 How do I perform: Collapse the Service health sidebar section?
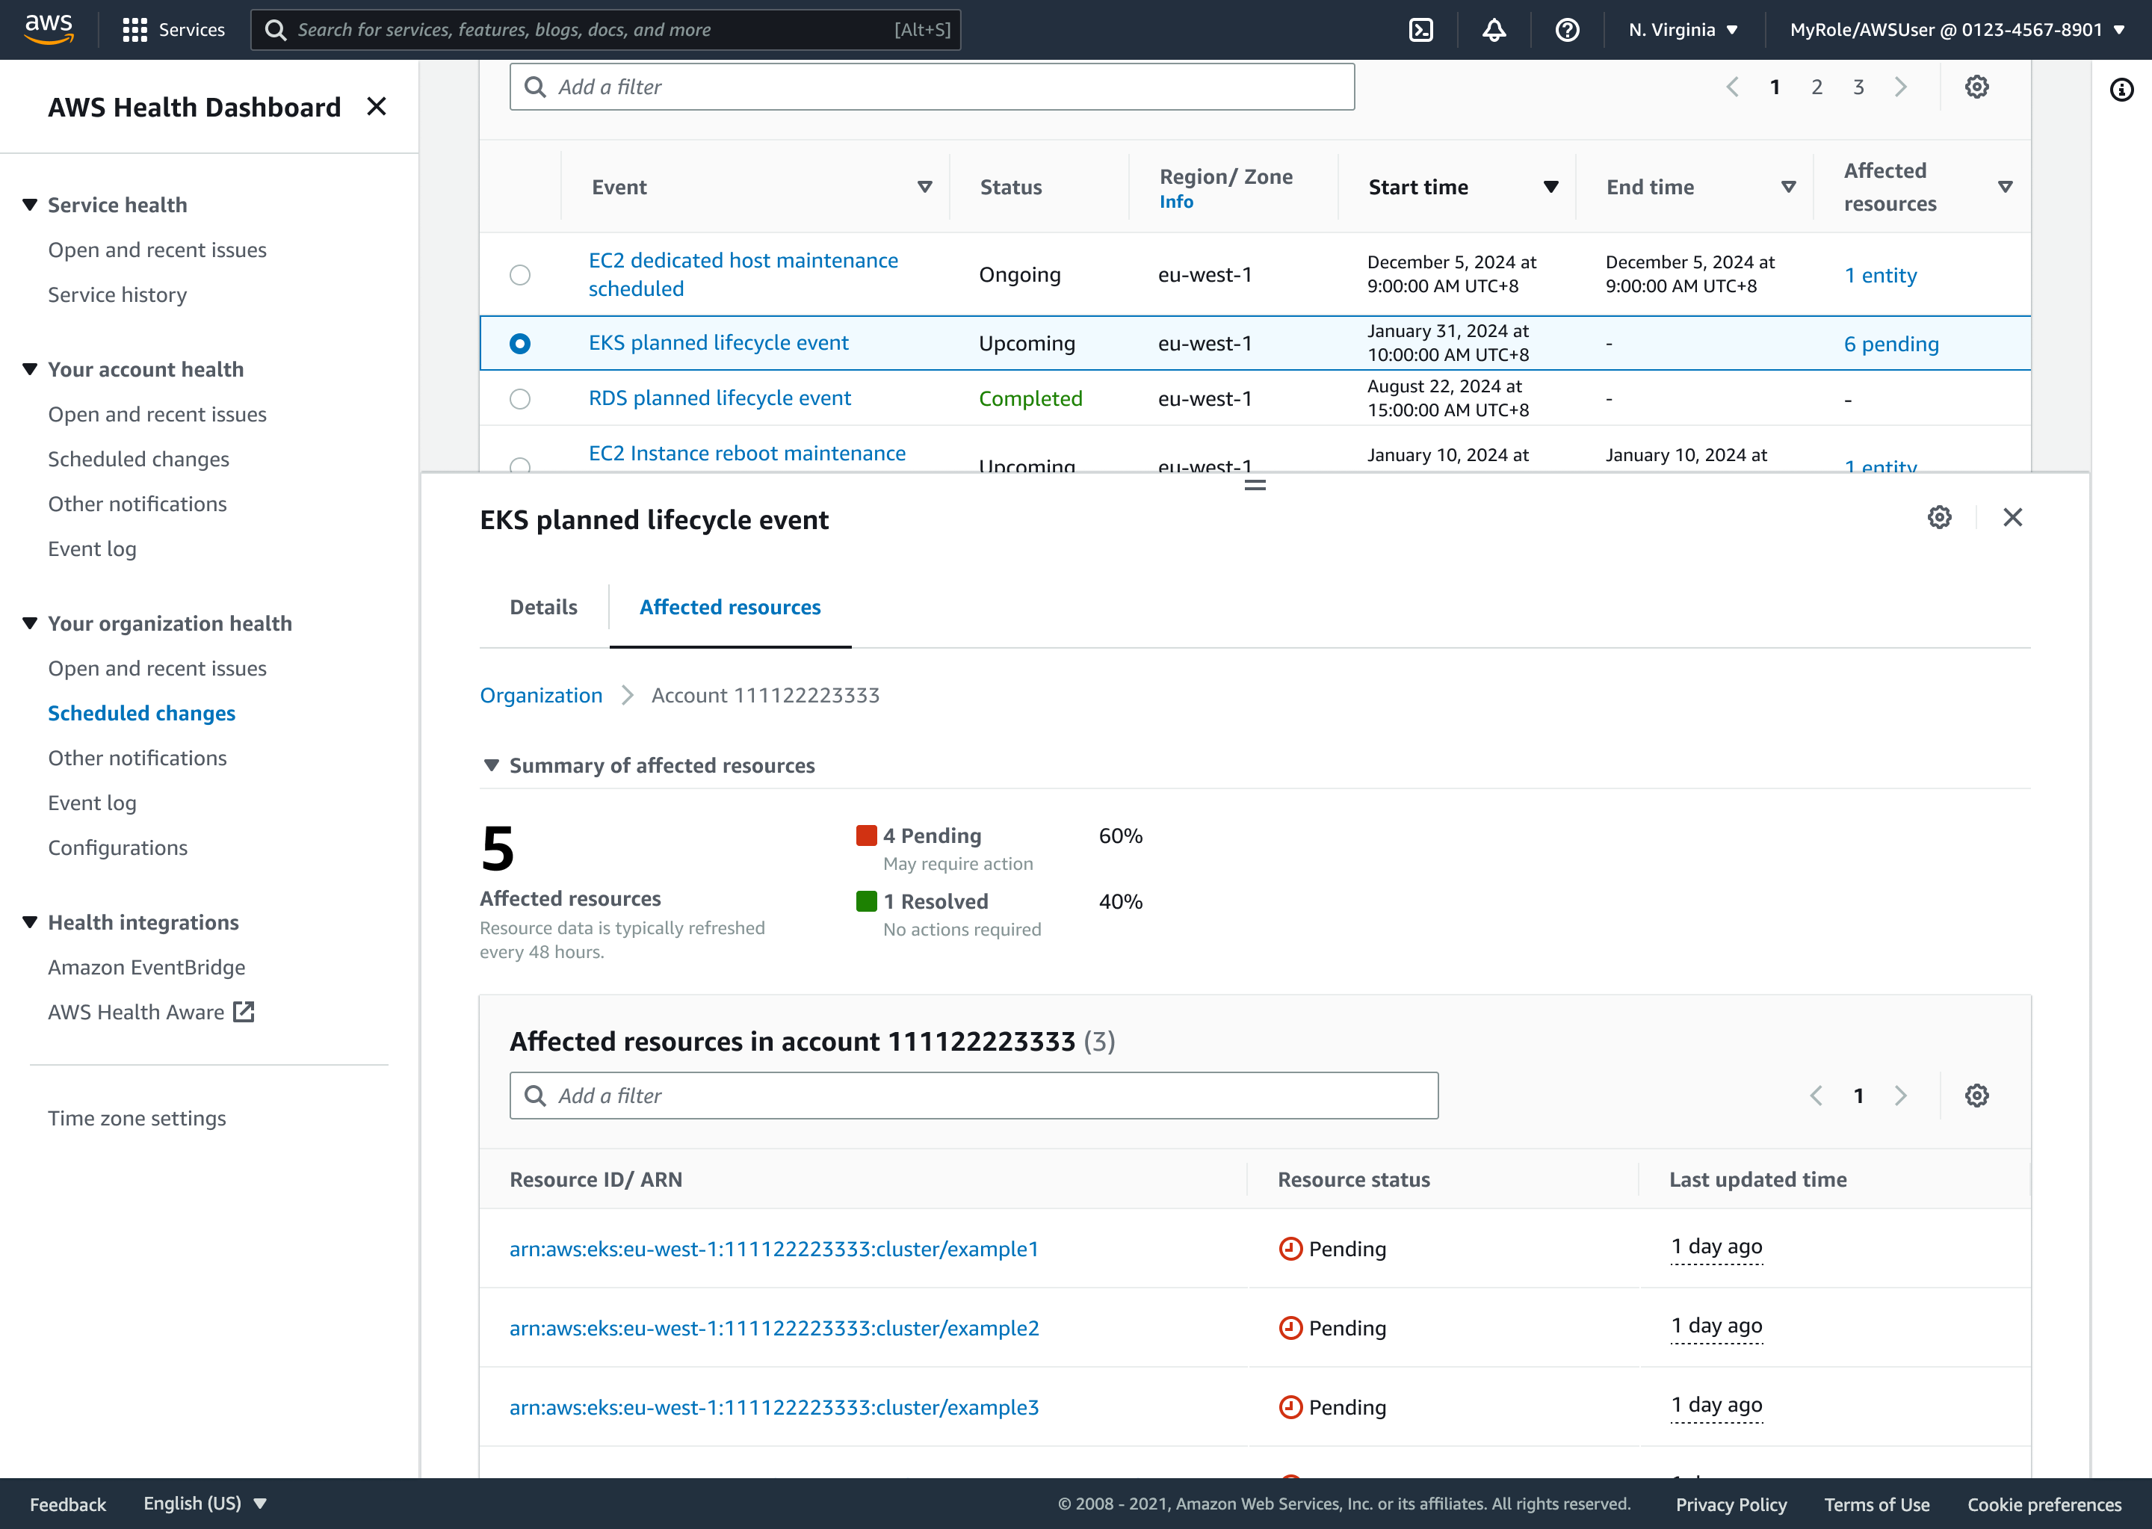(30, 206)
